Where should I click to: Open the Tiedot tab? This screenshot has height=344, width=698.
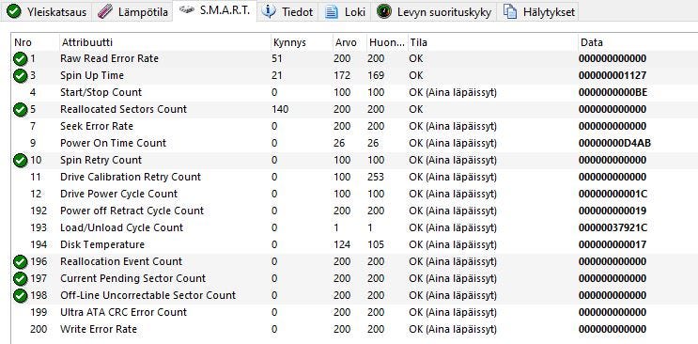[287, 11]
